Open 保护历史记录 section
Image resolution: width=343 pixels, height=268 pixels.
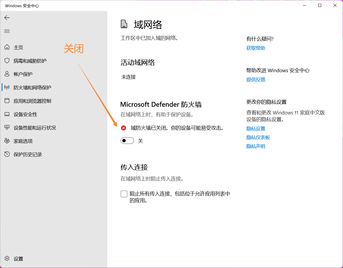pyautogui.click(x=28, y=154)
